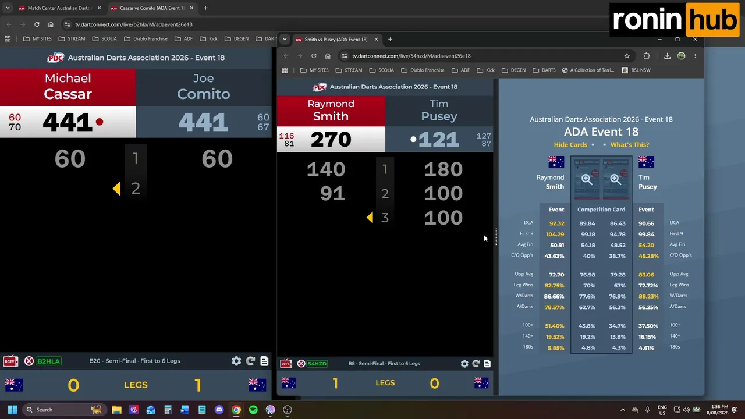The height and width of the screenshot is (419, 745).
Task: Click the B2HLA match code badge
Action: point(48,361)
